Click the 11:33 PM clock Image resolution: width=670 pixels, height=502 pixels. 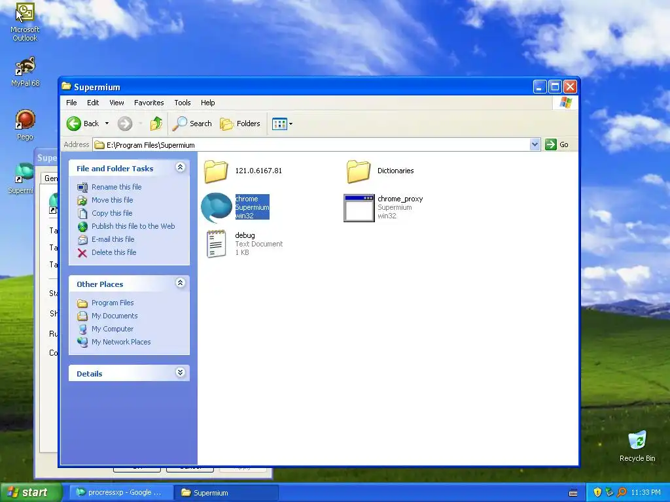pos(646,493)
